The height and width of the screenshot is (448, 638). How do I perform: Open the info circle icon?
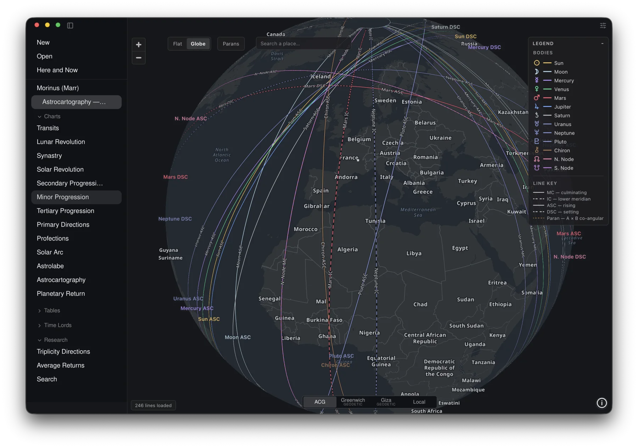coord(601,403)
